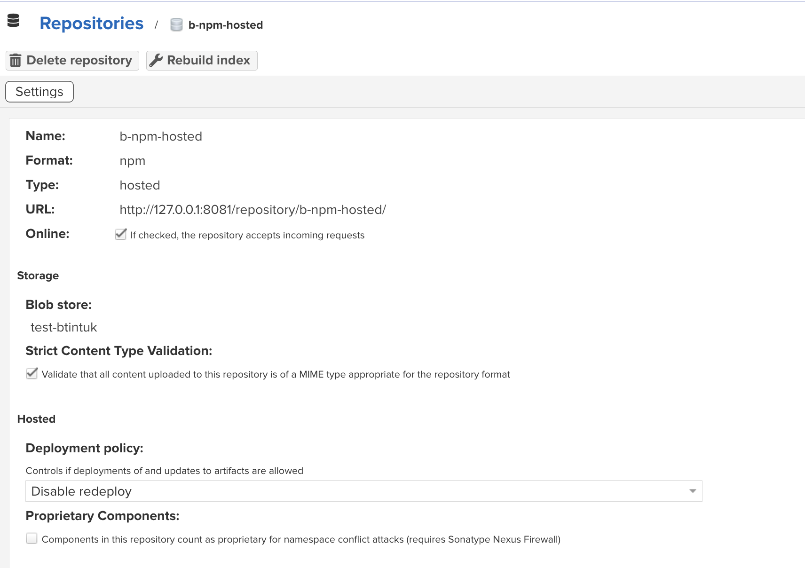Click the b-npm-hosted breadcrumb label
Viewport: 805px width, 568px height.
(225, 25)
